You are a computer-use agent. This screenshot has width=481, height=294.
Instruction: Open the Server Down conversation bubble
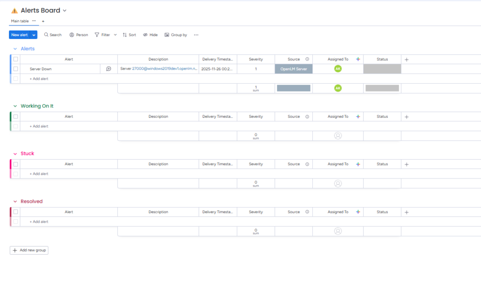(109, 69)
